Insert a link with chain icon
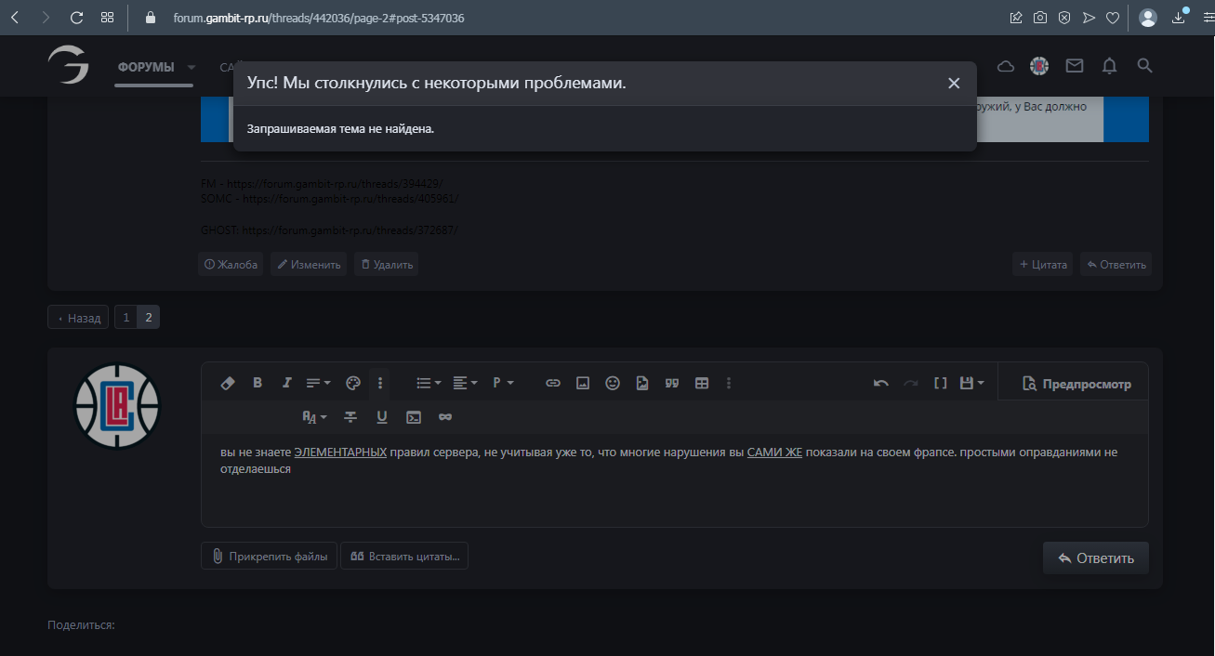This screenshot has width=1215, height=656. 553,383
